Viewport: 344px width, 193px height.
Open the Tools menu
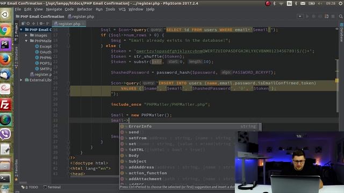110,9
